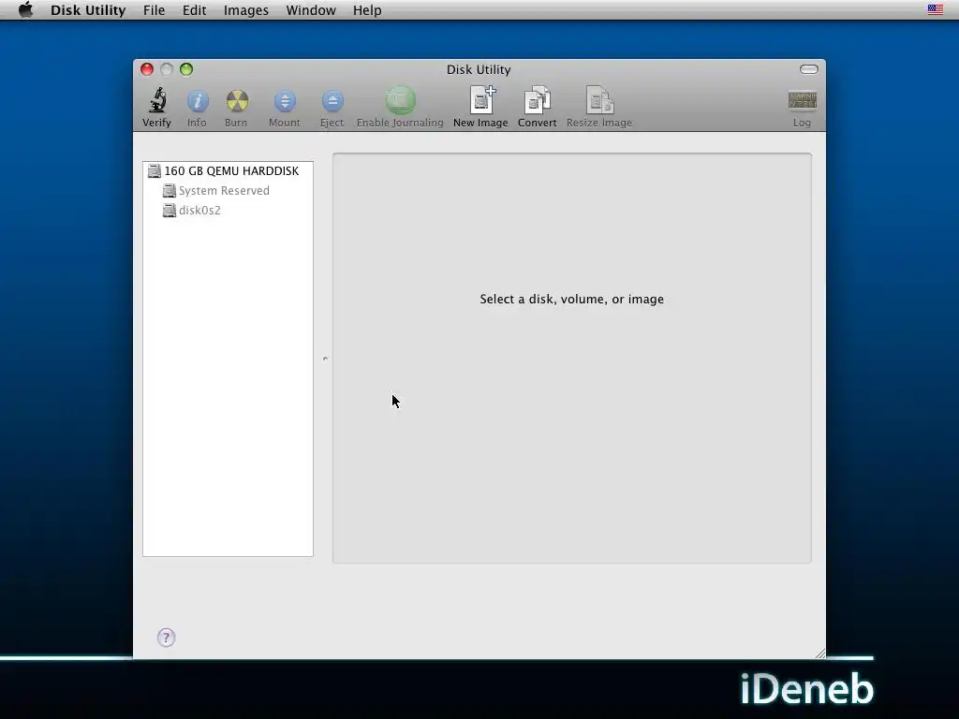Click the window resize grip corner
Screen dimensions: 959x719
[819, 653]
